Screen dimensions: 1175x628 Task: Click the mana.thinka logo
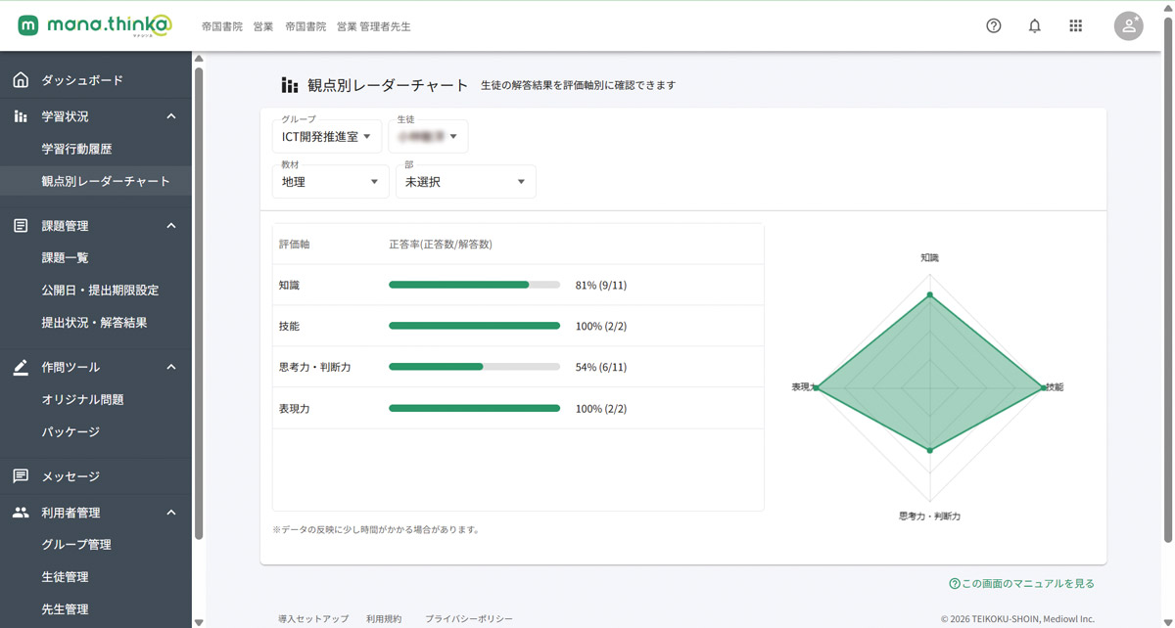tap(95, 25)
